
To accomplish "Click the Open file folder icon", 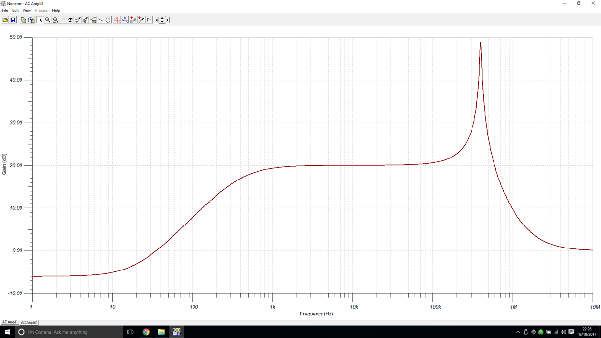I will (5, 20).
